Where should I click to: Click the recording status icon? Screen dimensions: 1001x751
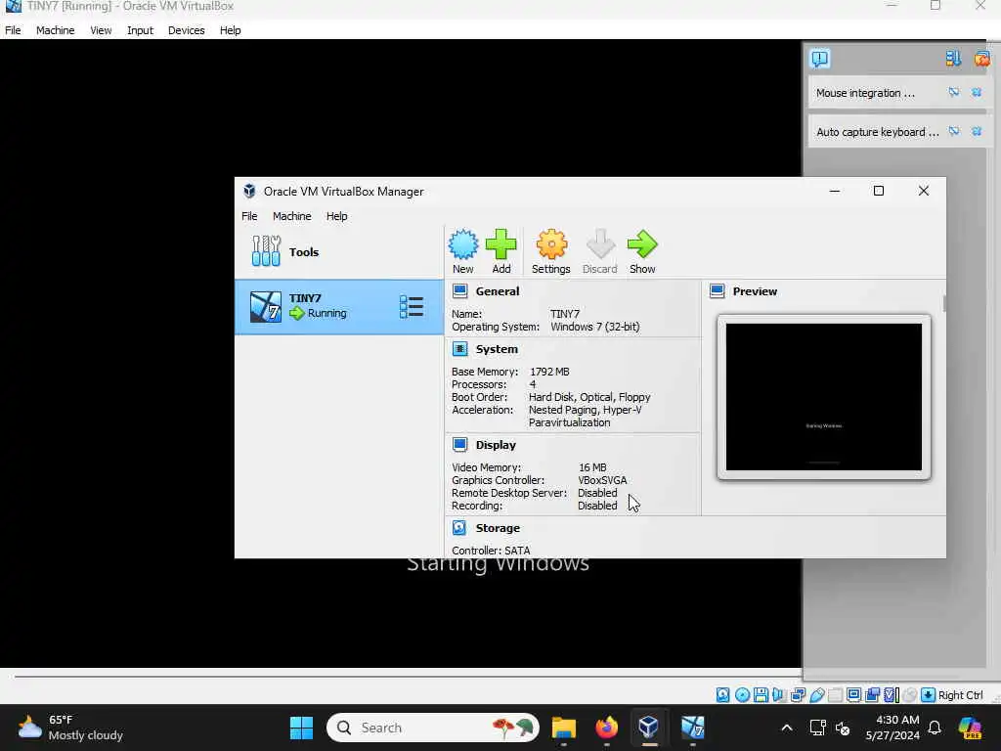(872, 695)
